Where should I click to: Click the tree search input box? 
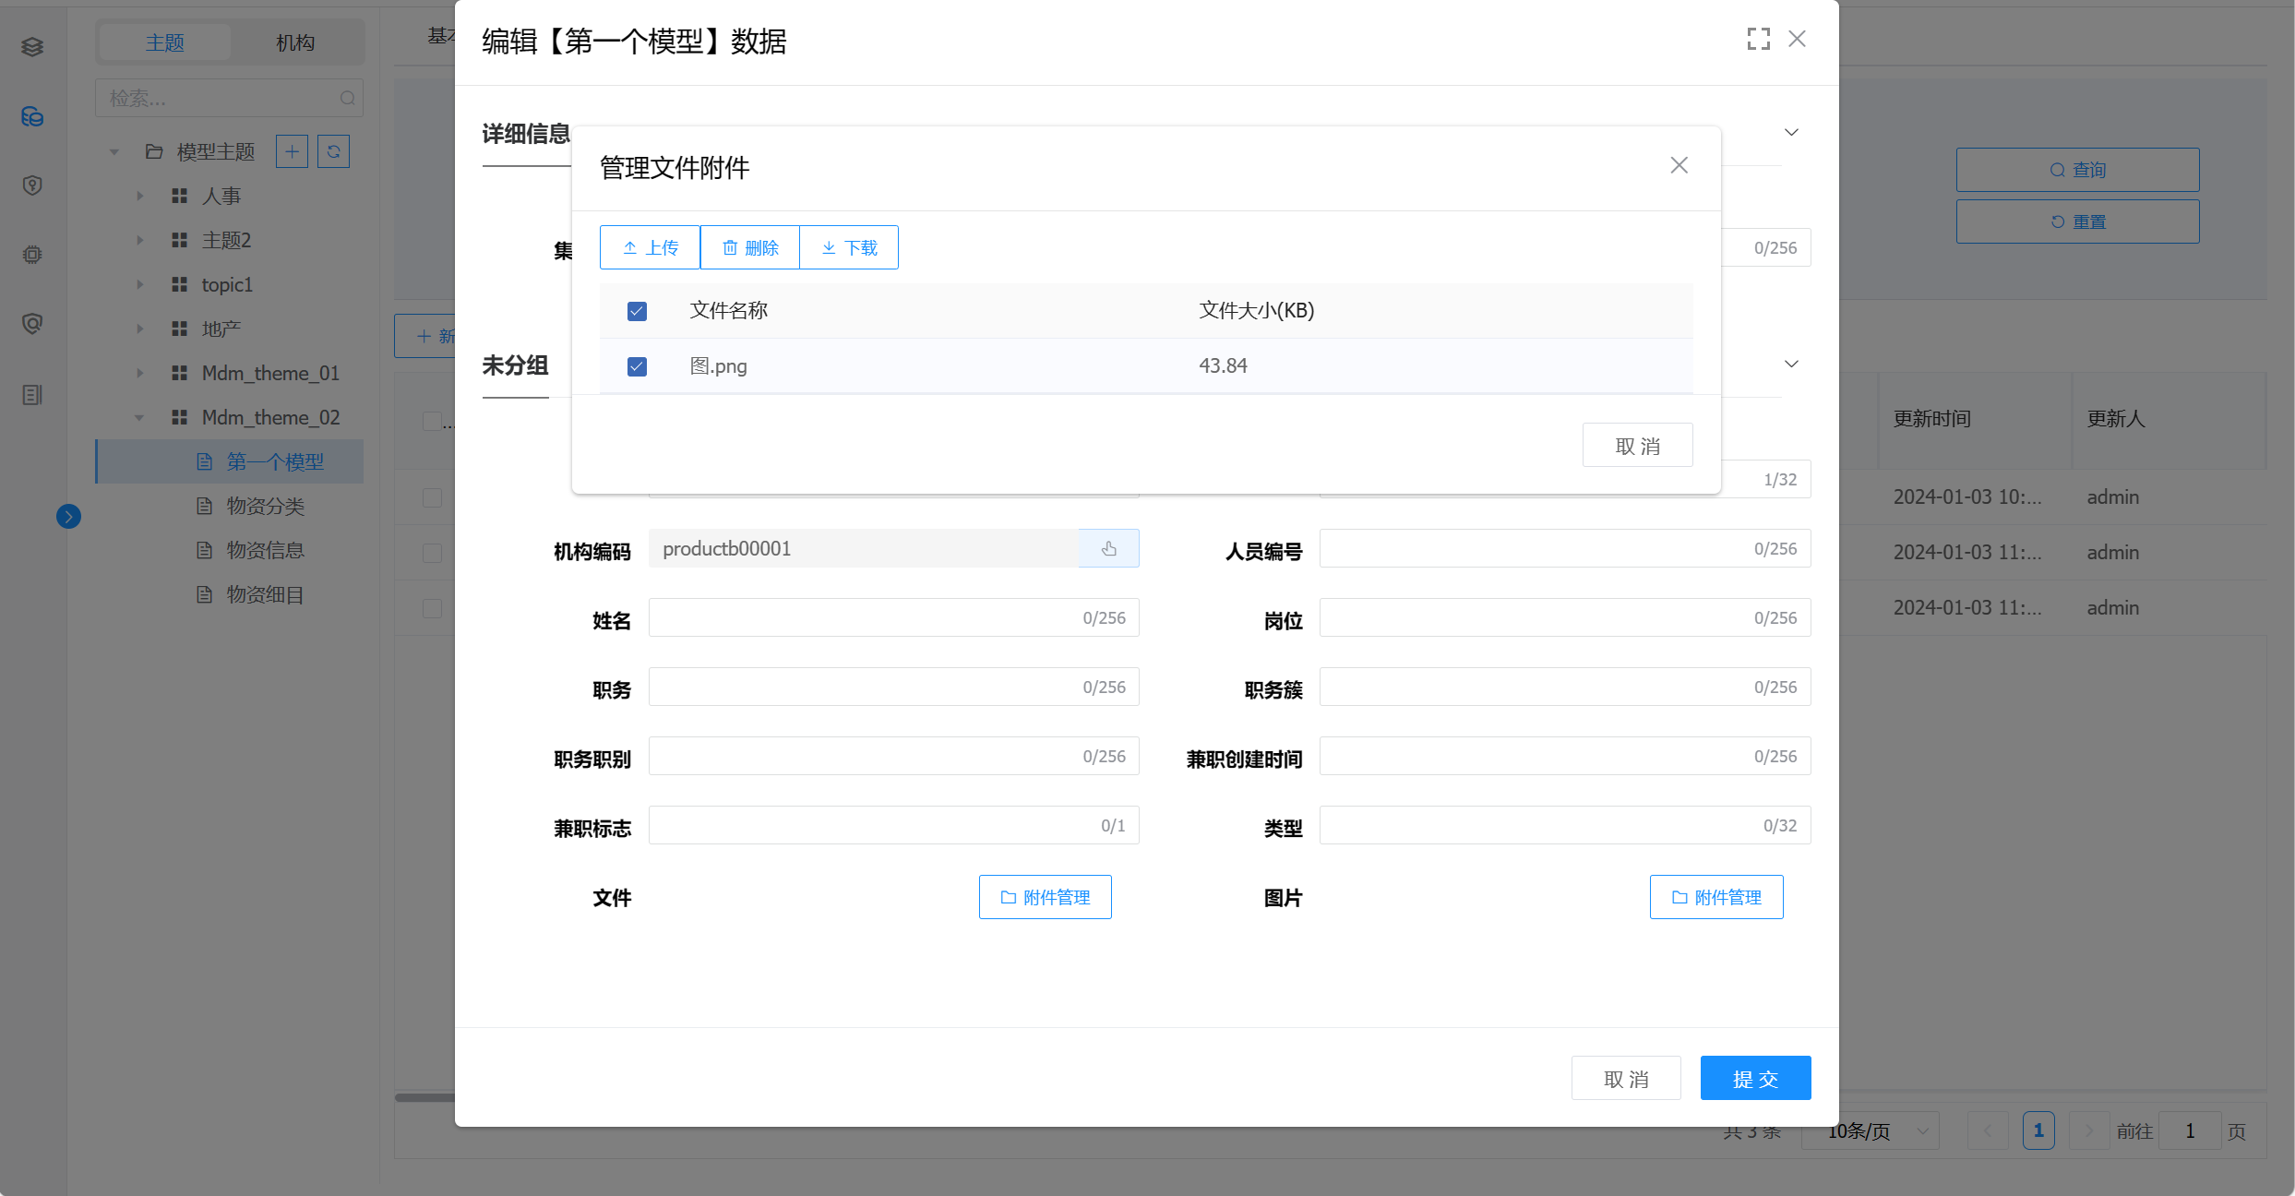pyautogui.click(x=229, y=98)
